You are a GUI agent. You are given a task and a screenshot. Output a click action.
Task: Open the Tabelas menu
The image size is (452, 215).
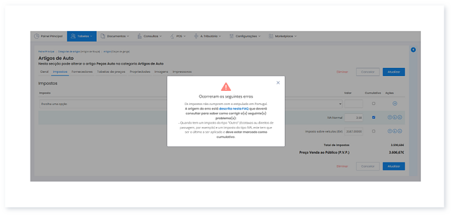coord(81,36)
